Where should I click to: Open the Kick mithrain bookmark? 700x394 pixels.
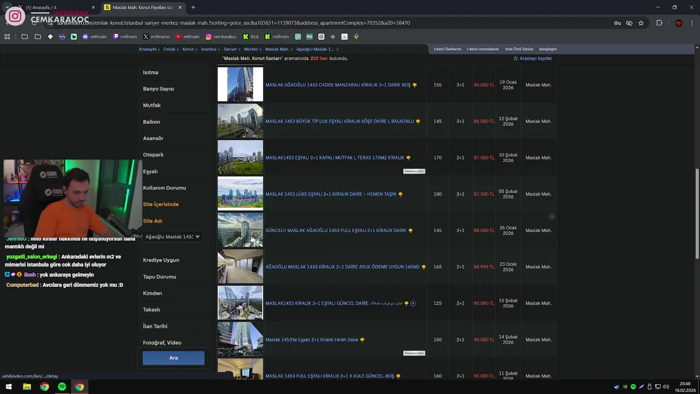click(277, 37)
